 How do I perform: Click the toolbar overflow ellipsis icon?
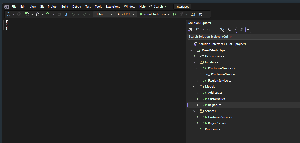(x=207, y=14)
